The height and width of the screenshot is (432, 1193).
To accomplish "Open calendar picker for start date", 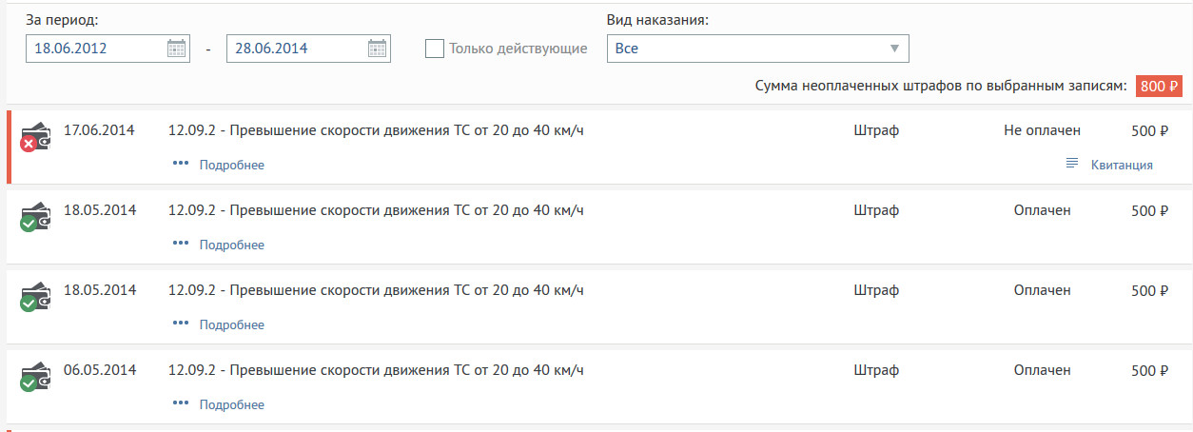I will (x=177, y=49).
